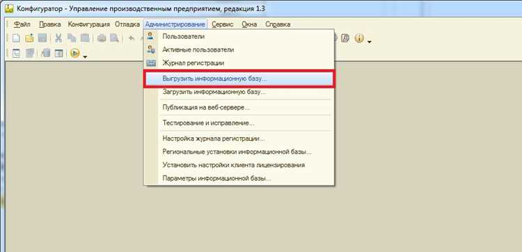Click the Open file folder icon
This screenshot has height=252, width=522.
click(x=29, y=38)
